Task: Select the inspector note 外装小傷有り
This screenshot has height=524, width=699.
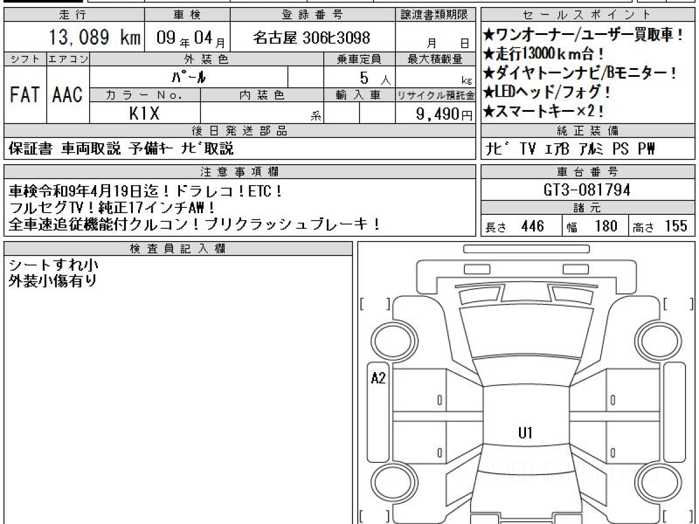Action: 54,281
